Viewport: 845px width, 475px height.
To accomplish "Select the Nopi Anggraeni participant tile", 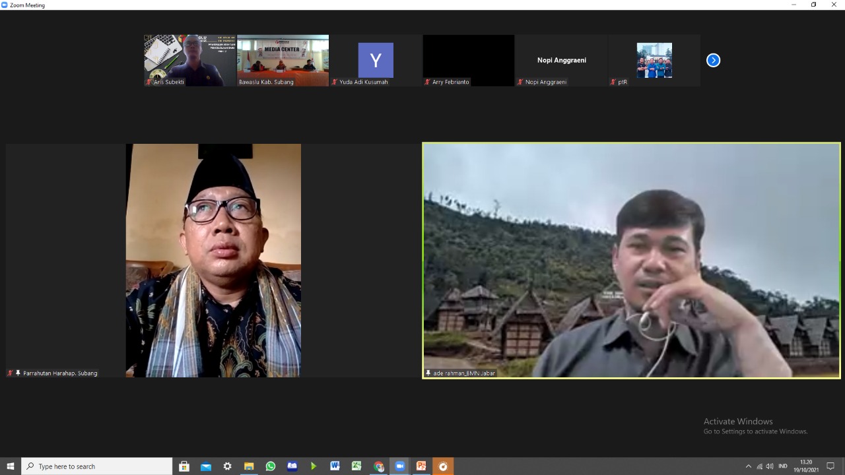I will coord(561,60).
